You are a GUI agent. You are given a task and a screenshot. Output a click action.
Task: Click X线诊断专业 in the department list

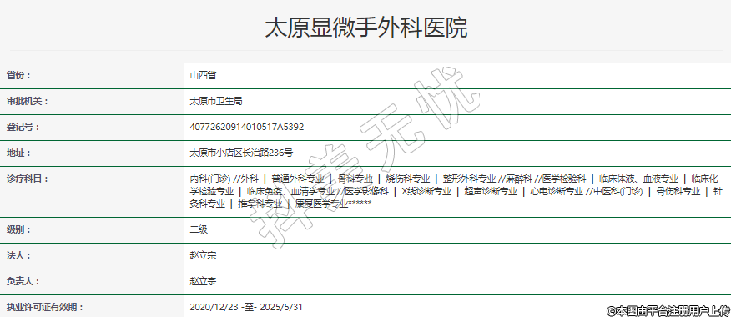426,191
